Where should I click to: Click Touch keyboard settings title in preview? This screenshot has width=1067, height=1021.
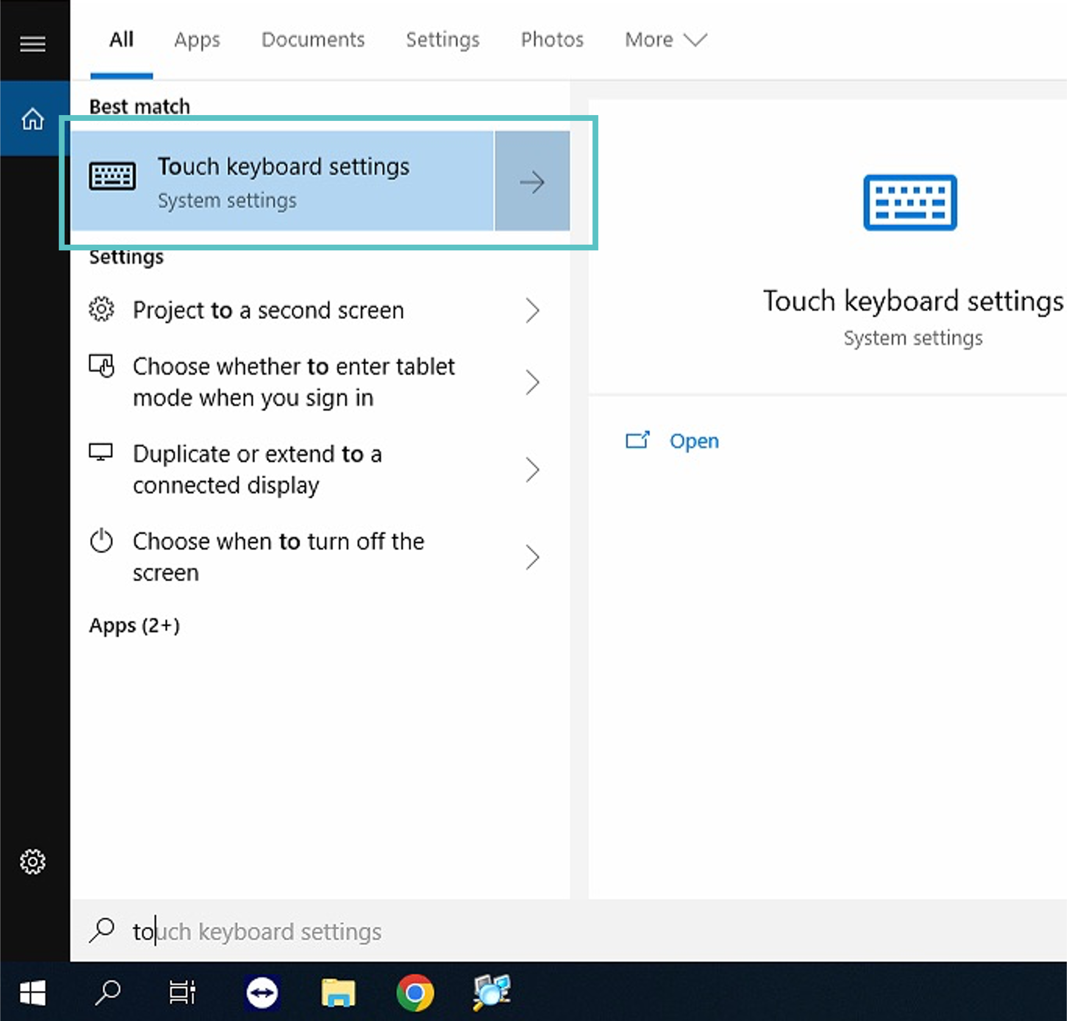pos(913,301)
